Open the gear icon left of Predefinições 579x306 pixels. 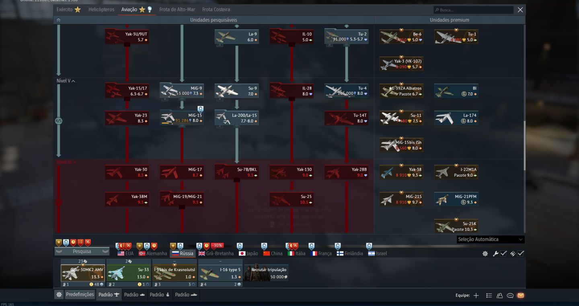pyautogui.click(x=59, y=295)
